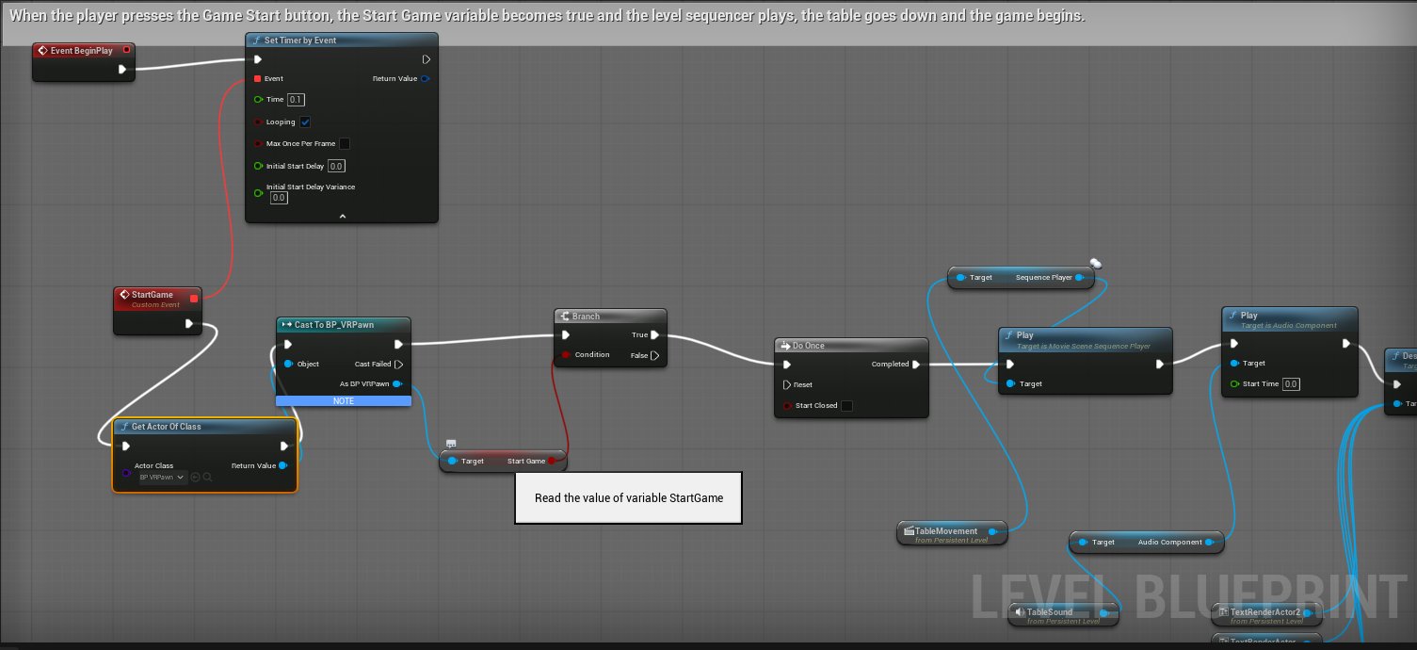Click StartGame custom event's red delegate pin

point(194,299)
